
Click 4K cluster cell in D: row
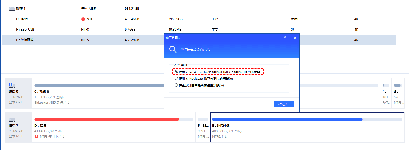pyautogui.click(x=356, y=19)
